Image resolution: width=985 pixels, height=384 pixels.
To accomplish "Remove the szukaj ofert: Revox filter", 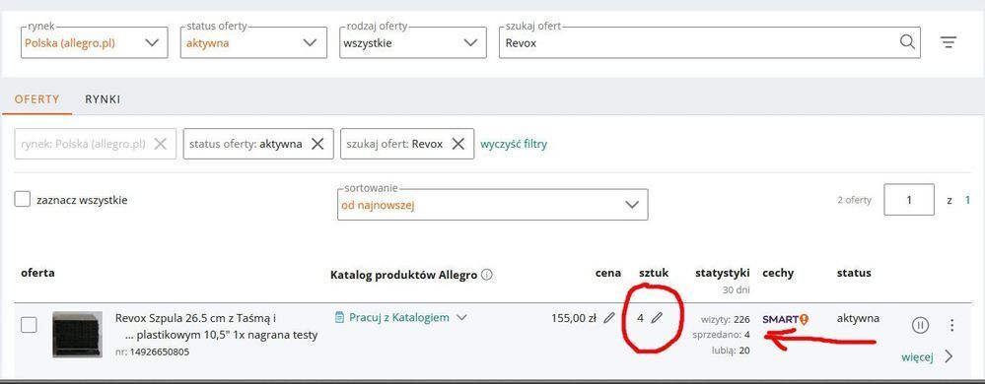I will click(458, 144).
